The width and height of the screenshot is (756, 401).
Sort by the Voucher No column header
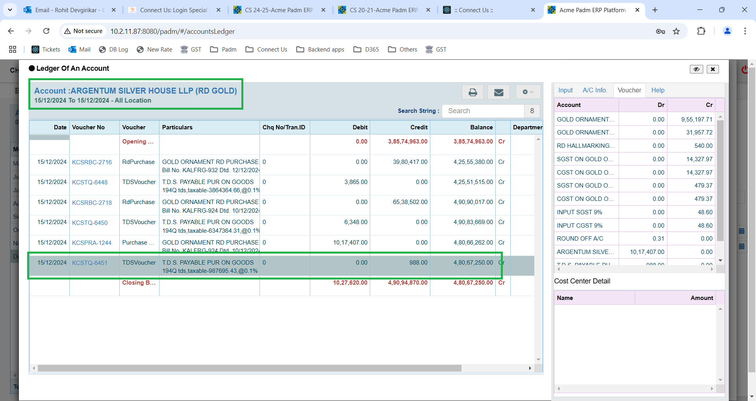(x=94, y=127)
